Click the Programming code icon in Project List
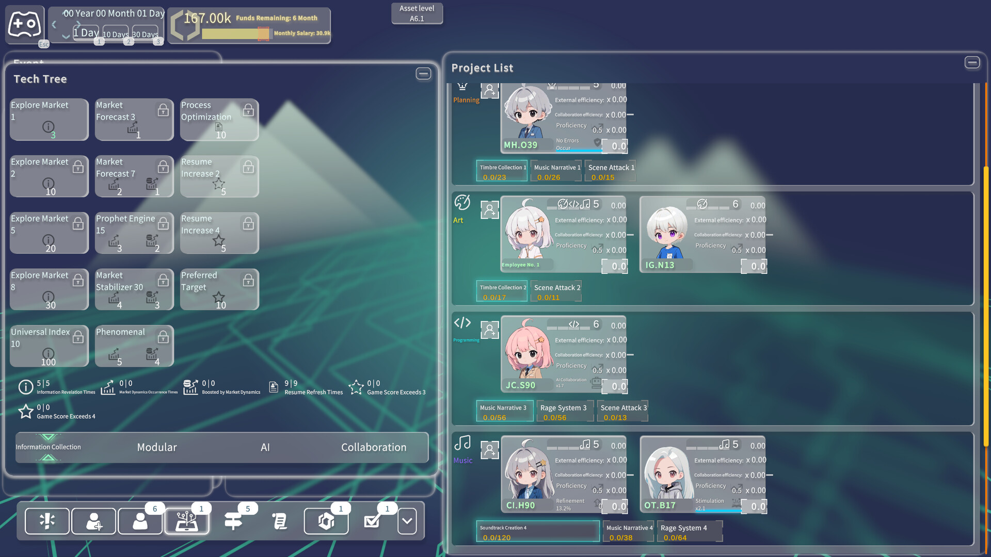 [462, 322]
